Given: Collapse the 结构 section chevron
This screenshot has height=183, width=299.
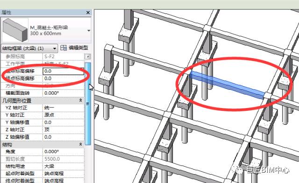Looking at the screenshot, I should 81,144.
